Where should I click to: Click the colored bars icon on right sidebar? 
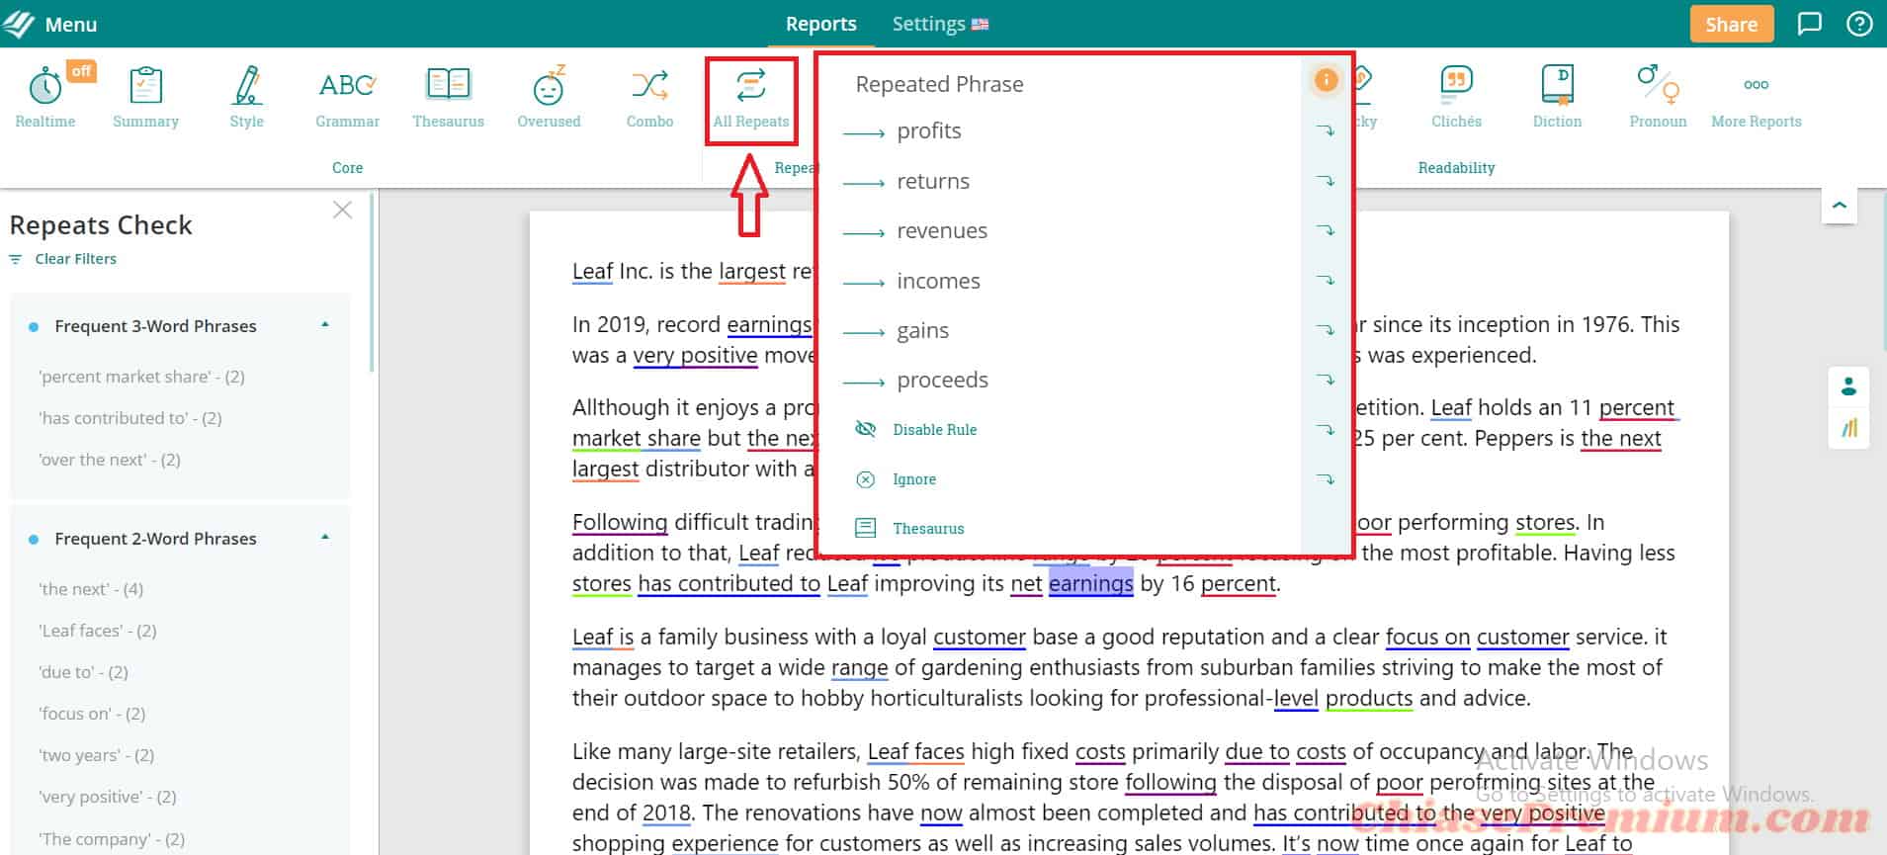pyautogui.click(x=1848, y=428)
